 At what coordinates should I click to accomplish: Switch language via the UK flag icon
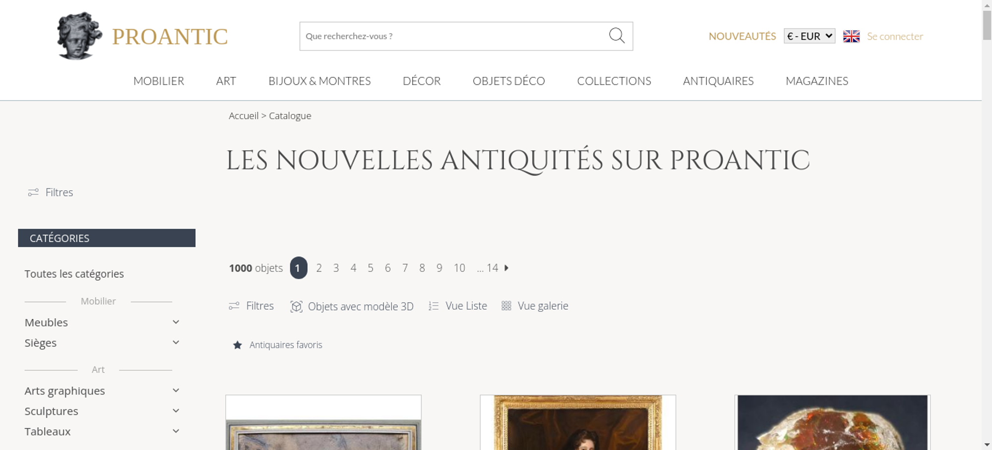851,36
